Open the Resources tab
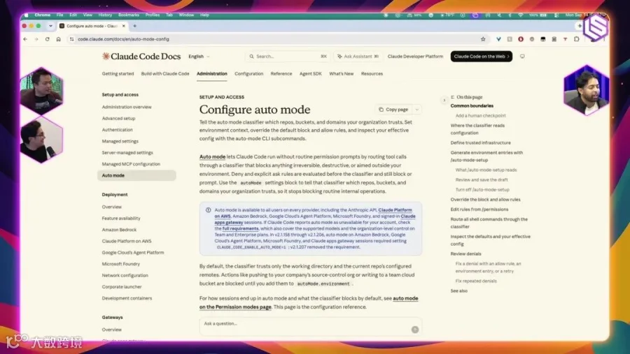Viewport: 630px width, 354px height. tap(372, 74)
